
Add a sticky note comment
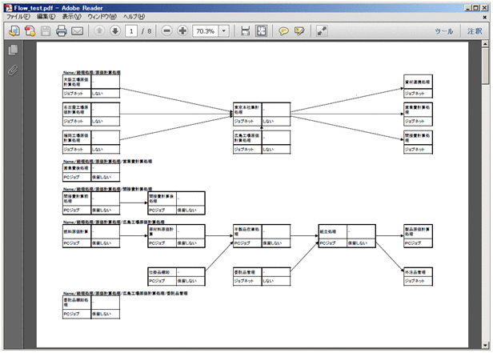[x=283, y=31]
